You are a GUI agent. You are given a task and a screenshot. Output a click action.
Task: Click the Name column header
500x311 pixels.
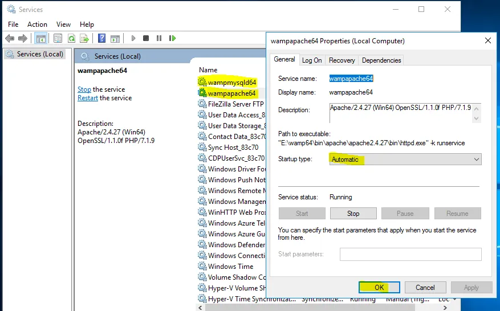coord(208,70)
